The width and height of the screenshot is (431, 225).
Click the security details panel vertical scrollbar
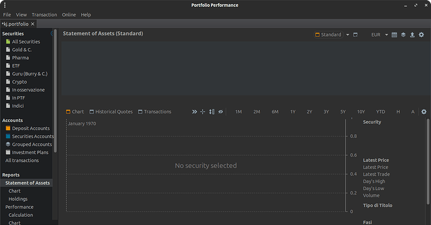tap(428, 161)
